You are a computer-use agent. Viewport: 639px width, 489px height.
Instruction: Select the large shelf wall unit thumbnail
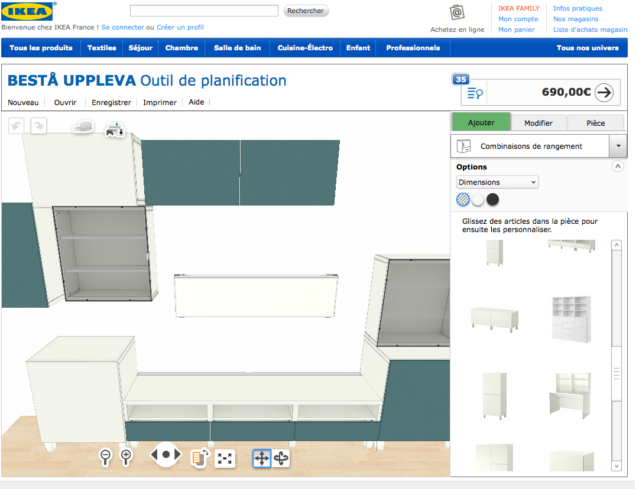click(x=572, y=320)
